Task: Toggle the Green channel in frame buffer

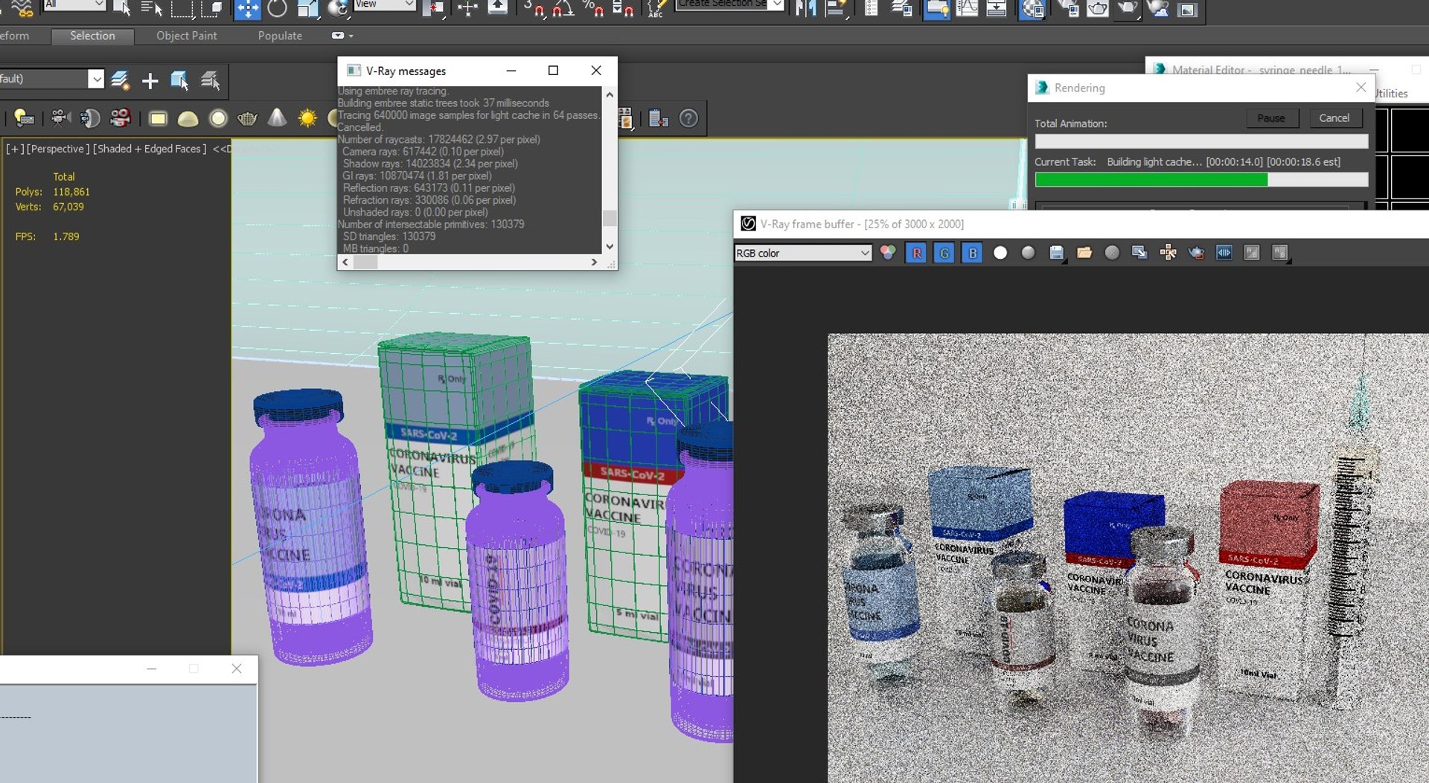Action: click(x=944, y=253)
